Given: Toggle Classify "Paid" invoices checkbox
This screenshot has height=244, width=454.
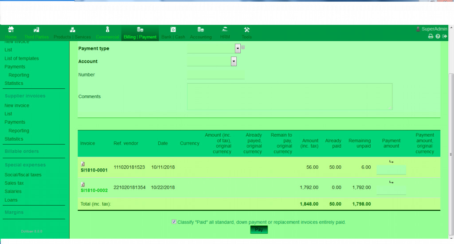Looking at the screenshot, I should pyautogui.click(x=174, y=222).
